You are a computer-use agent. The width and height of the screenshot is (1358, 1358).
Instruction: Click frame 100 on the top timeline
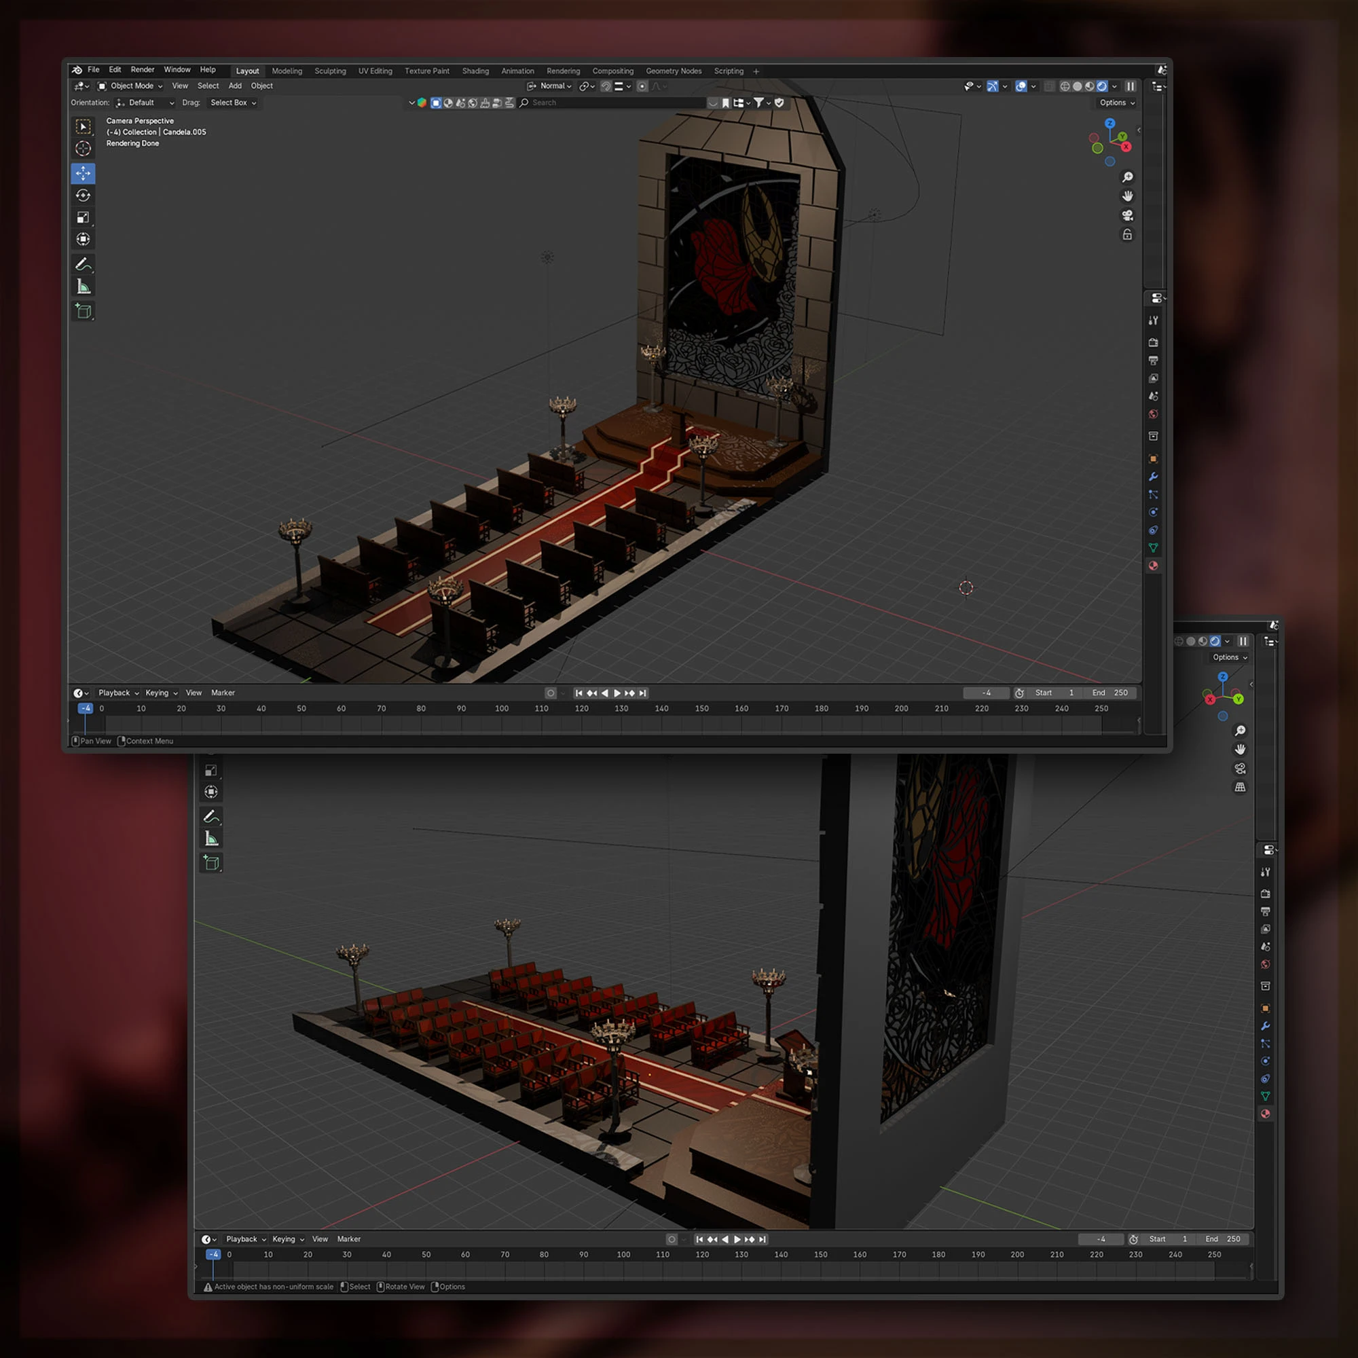501,708
